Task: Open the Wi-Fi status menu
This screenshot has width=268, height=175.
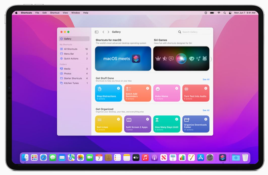Action: [219, 13]
